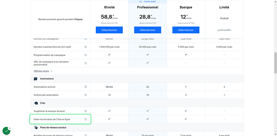Click the Chat section heading
The width and height of the screenshot is (277, 136).
43,103
